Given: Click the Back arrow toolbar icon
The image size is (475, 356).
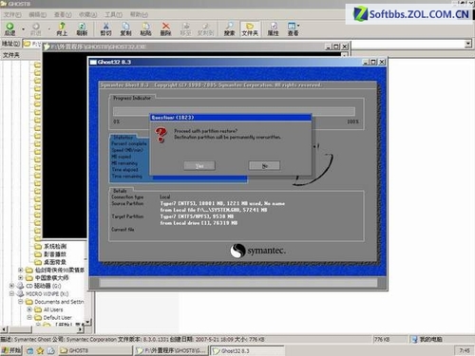Looking at the screenshot, I should (9, 28).
